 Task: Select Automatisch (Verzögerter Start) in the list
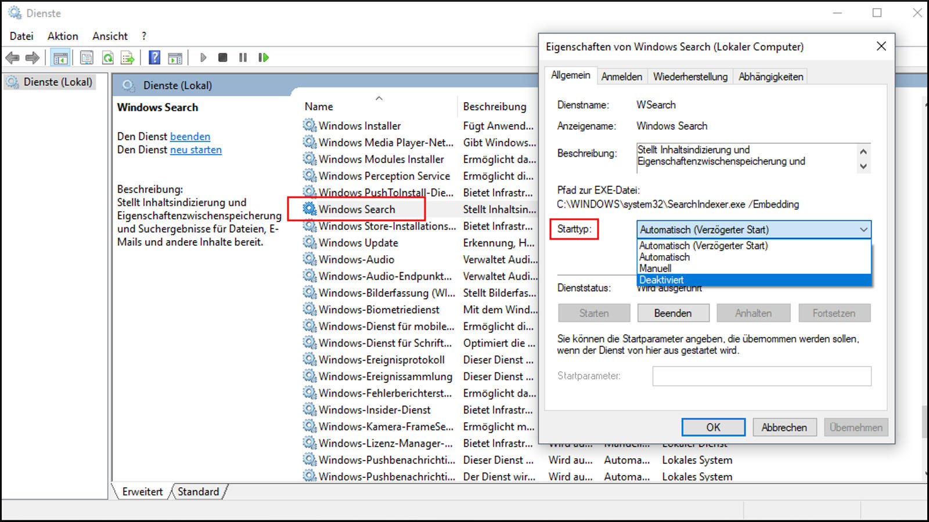tap(754, 246)
